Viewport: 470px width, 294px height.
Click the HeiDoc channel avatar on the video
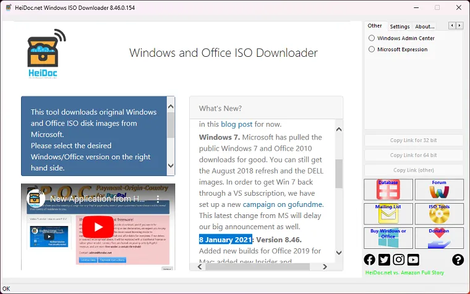pos(36,198)
